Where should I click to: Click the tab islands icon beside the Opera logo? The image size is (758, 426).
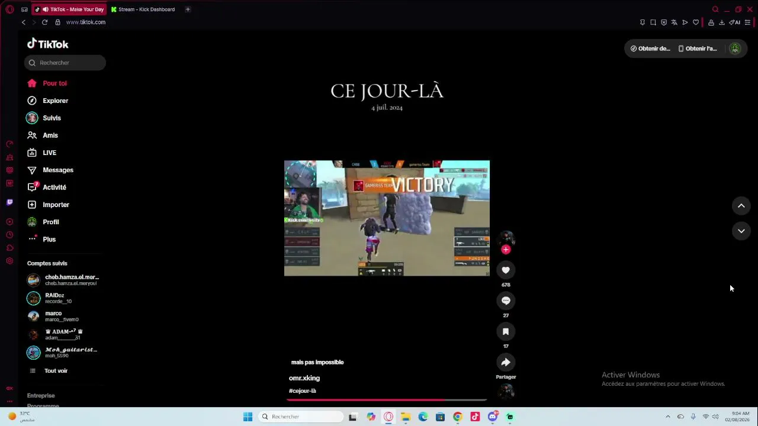click(24, 9)
